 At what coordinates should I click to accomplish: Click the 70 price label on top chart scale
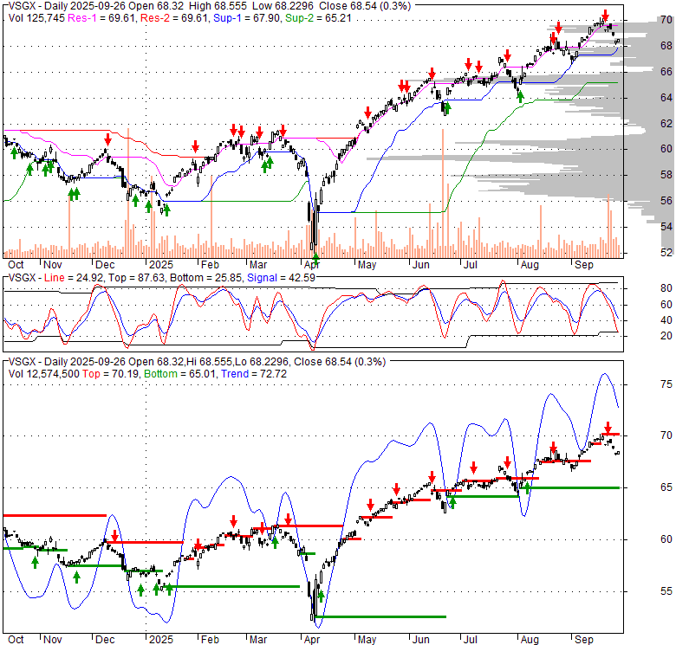pos(666,20)
